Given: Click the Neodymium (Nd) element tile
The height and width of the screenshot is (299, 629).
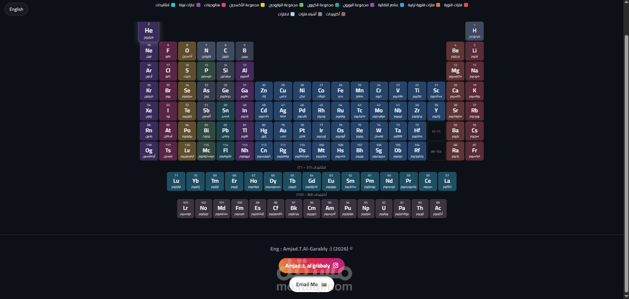Looking at the screenshot, I should [389, 181].
